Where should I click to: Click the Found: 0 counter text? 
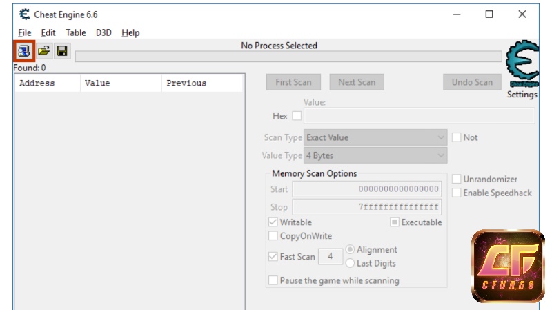coord(30,68)
